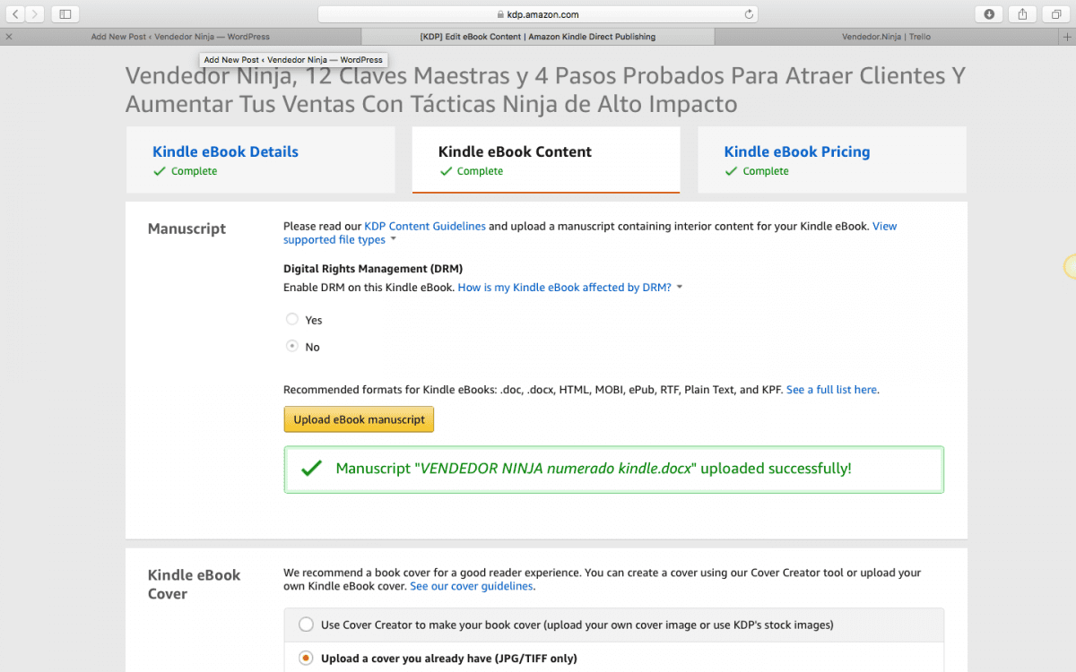
Task: Click the kdp.amazon.com address bar
Action: pyautogui.click(x=538, y=14)
